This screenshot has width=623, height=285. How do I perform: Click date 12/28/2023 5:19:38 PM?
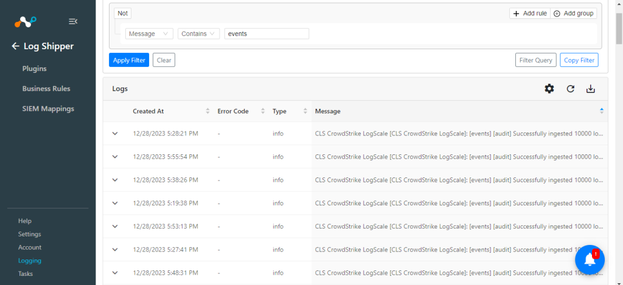click(x=165, y=203)
